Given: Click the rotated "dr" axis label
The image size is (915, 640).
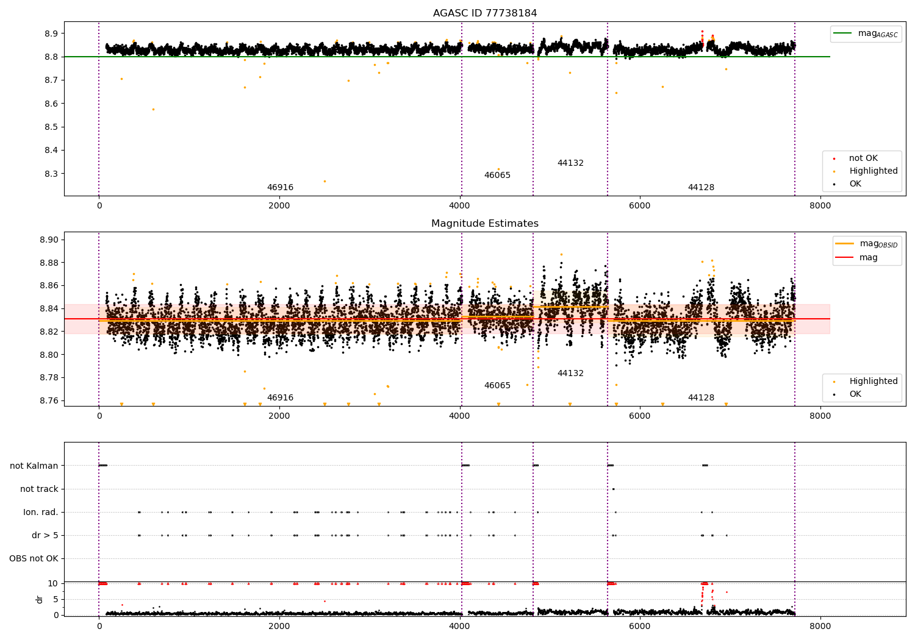Looking at the screenshot, I should [x=40, y=600].
